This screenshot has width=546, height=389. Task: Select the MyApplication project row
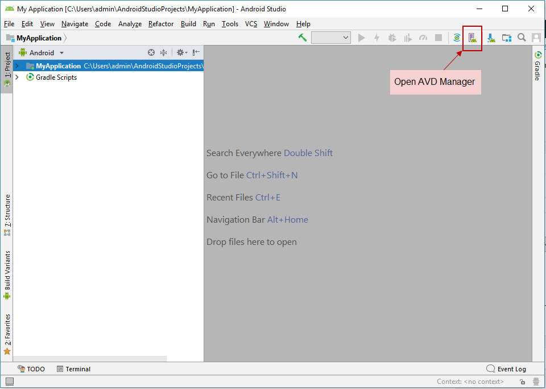coord(108,66)
